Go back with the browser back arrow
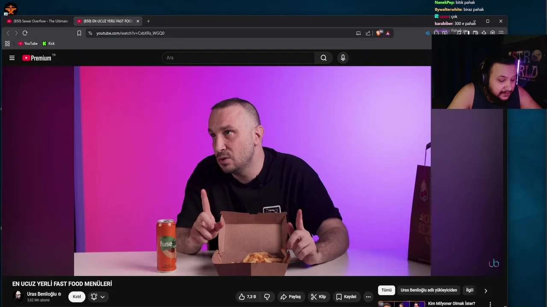This screenshot has width=547, height=307. point(8,33)
